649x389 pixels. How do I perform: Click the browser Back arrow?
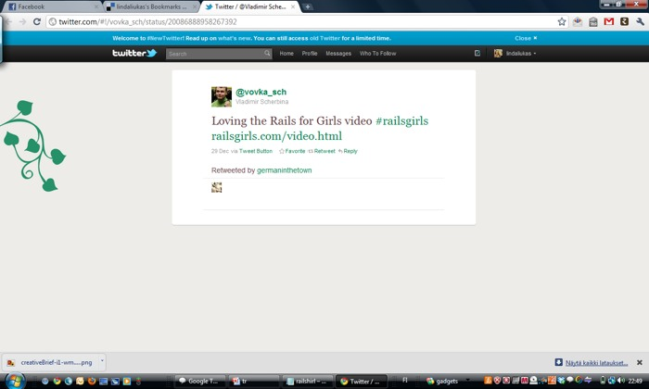[8, 21]
